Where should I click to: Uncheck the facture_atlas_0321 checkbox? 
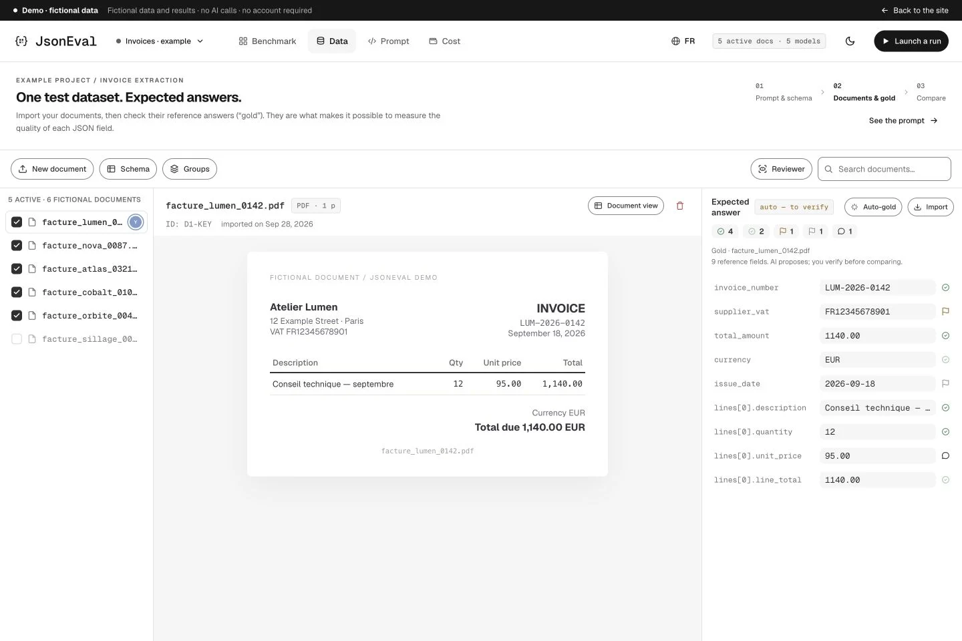click(x=17, y=269)
